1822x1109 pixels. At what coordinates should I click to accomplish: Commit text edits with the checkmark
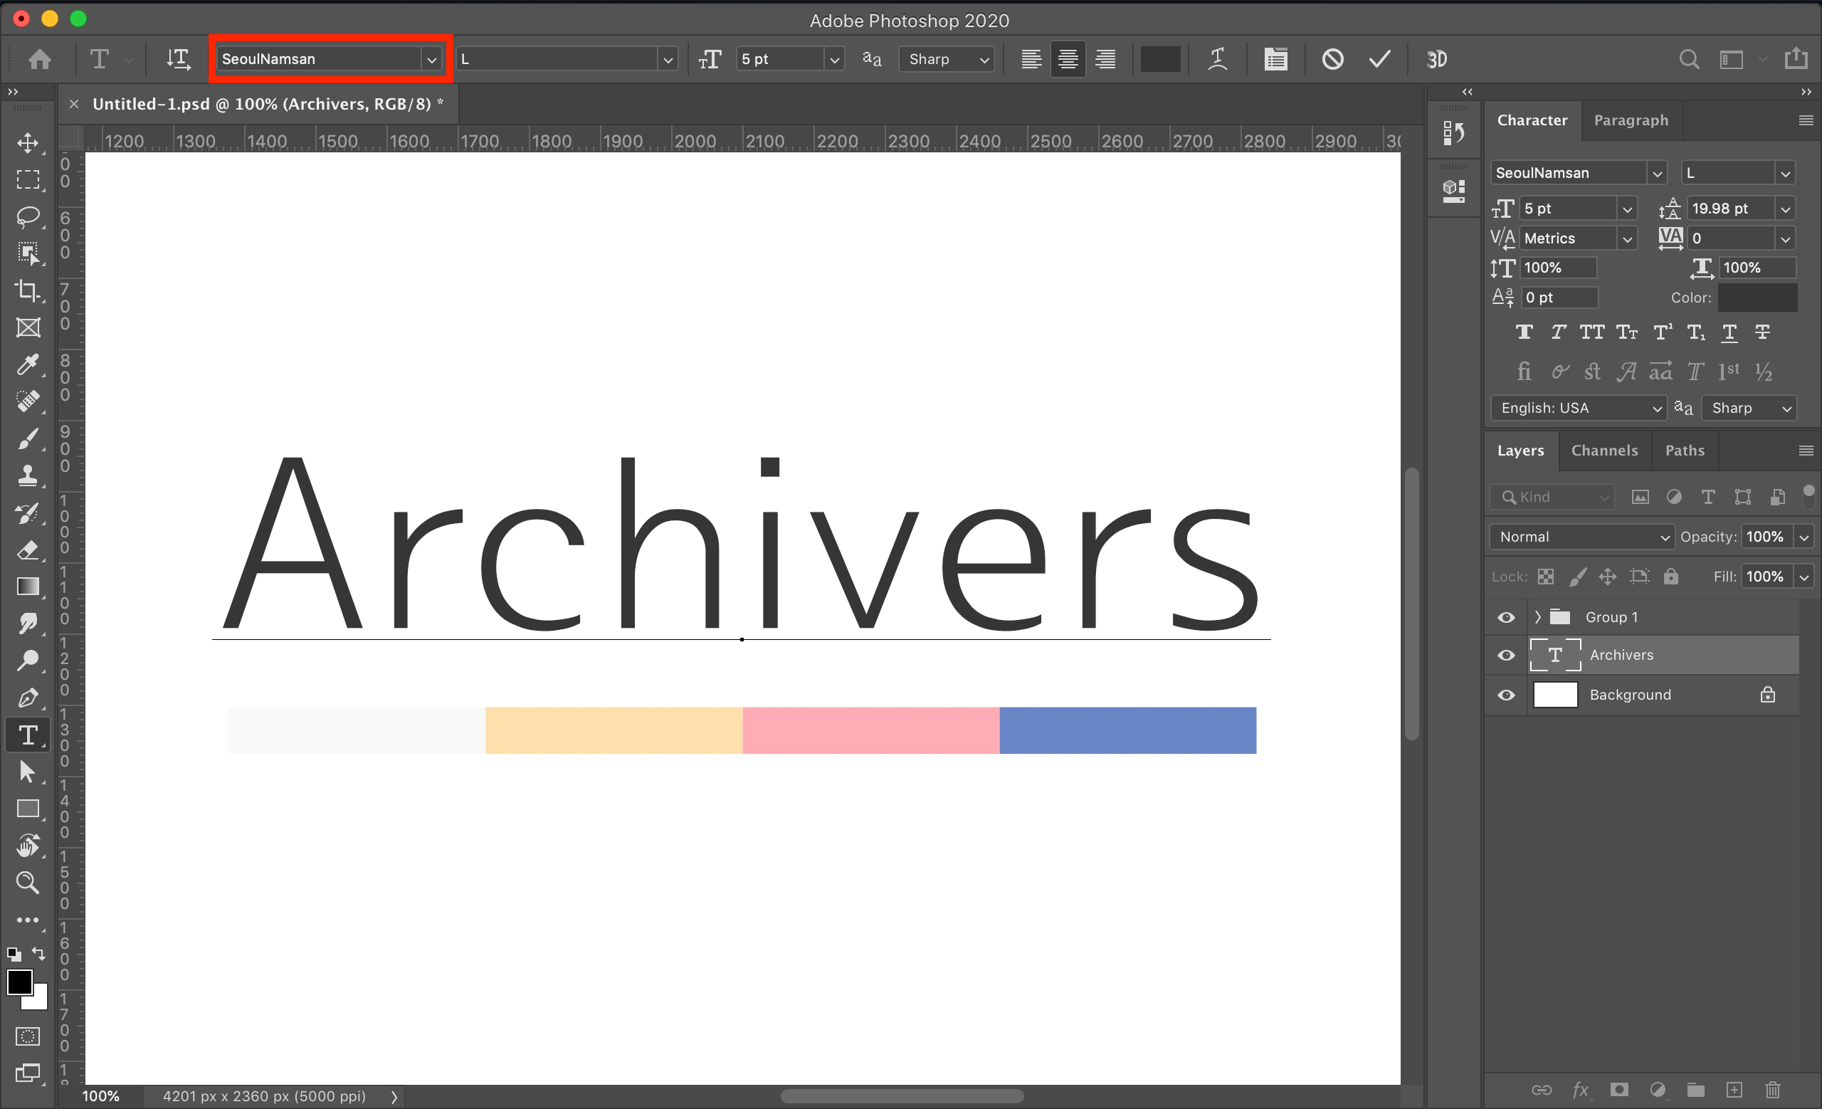click(1380, 59)
